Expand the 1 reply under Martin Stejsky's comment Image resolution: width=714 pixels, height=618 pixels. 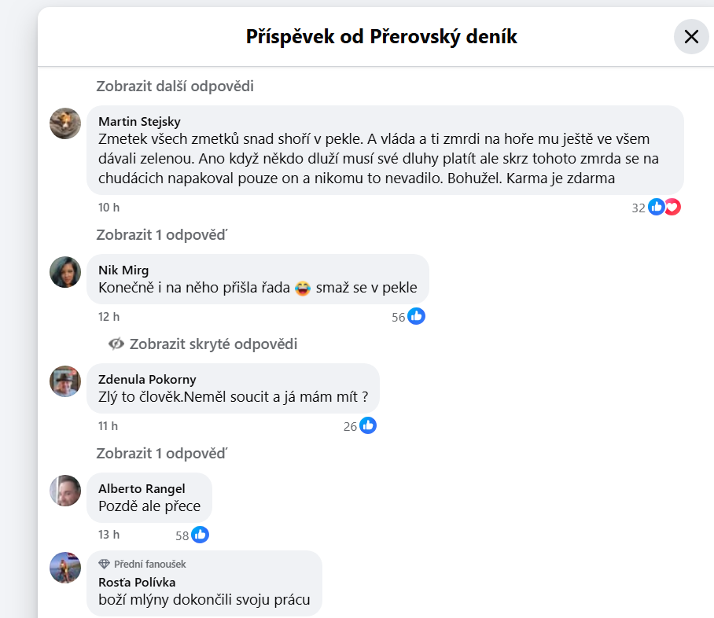click(x=161, y=234)
